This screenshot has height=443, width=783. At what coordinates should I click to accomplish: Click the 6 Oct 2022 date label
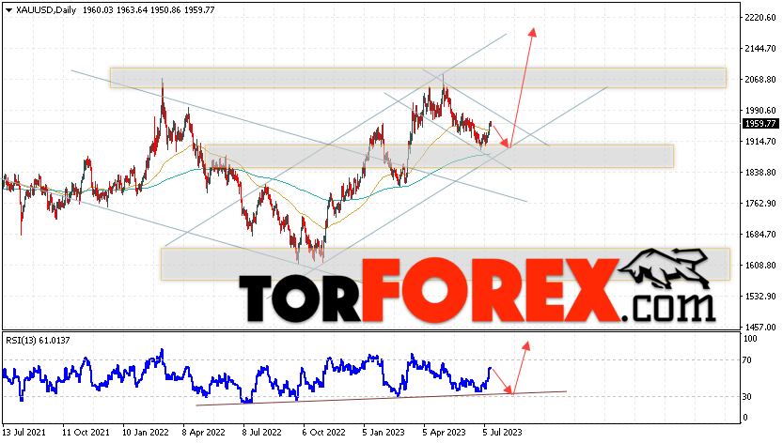323,432
